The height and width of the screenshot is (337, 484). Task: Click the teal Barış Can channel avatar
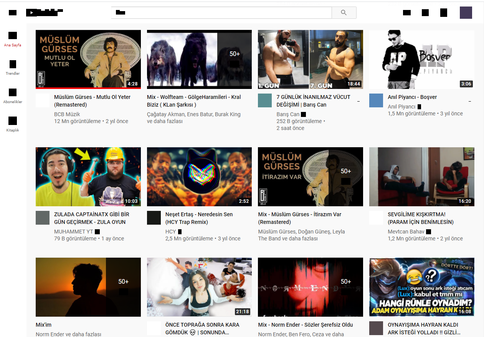265,100
